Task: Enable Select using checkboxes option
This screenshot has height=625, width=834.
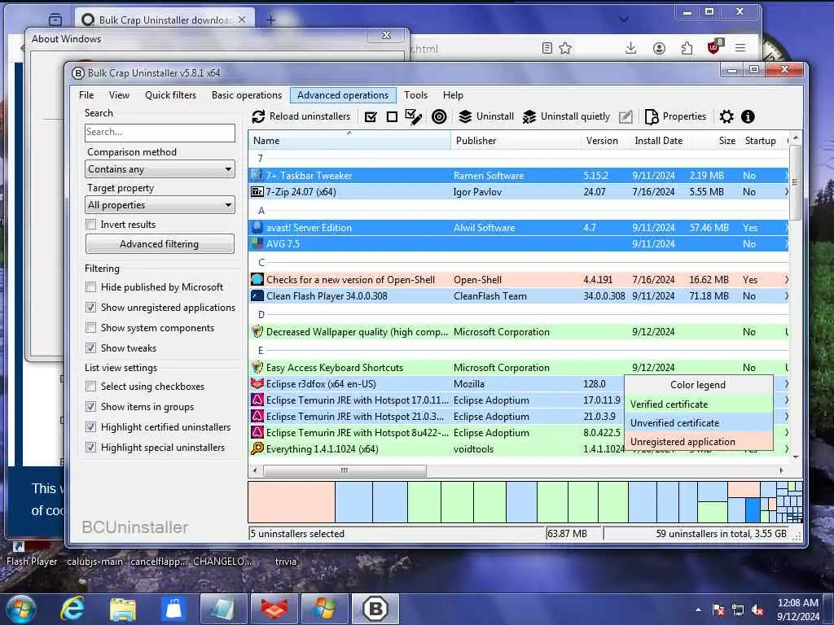Action: (x=91, y=387)
